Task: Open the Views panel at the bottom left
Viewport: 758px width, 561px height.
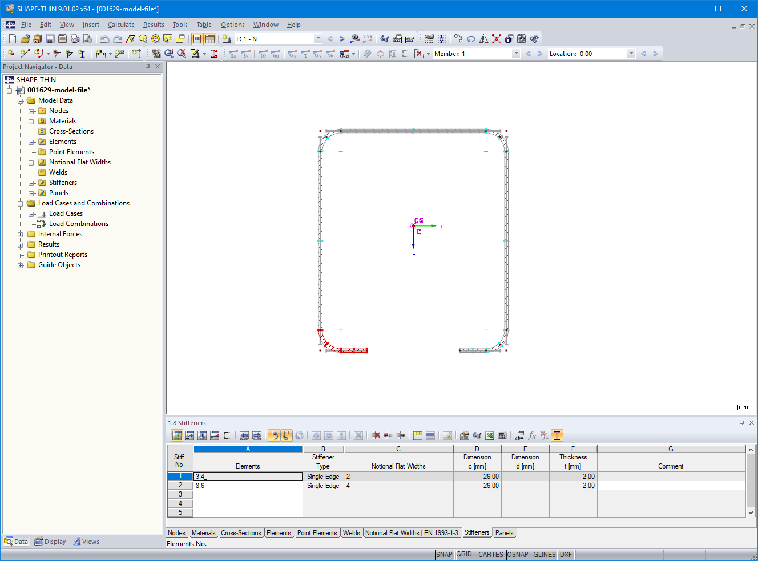Action: coord(86,541)
